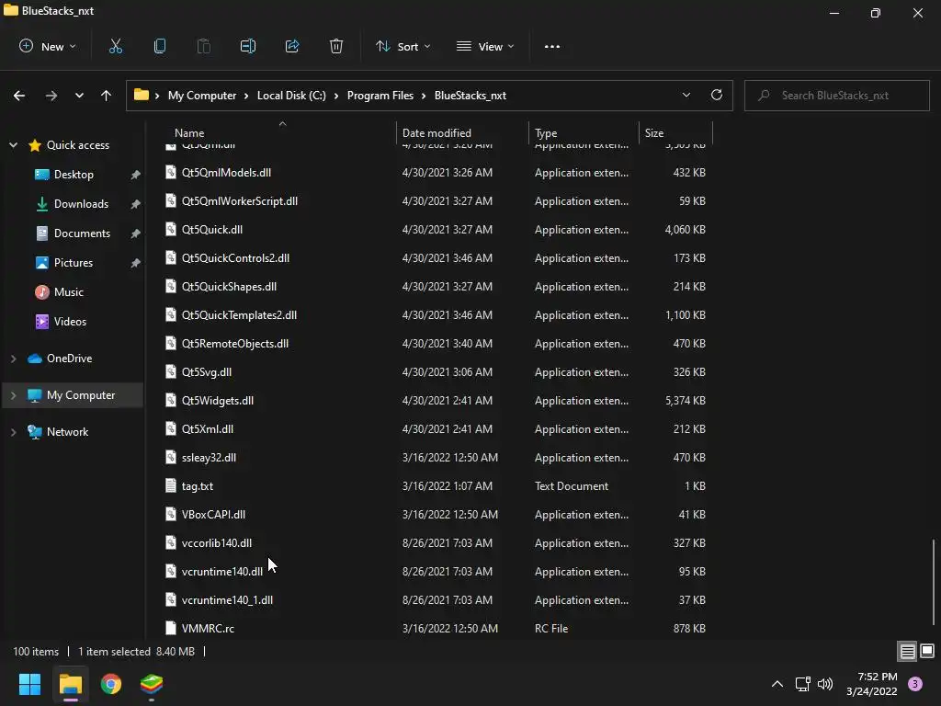The width and height of the screenshot is (941, 706).
Task: Open the clock and date panel
Action: [x=872, y=684]
